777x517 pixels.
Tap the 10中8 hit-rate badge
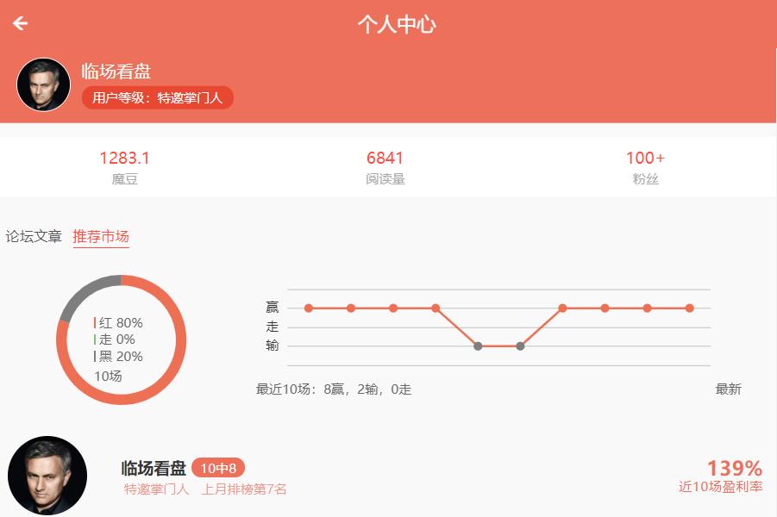pos(218,468)
